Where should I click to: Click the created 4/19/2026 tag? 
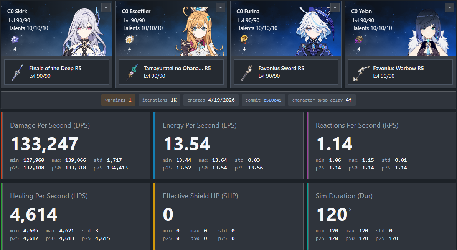pyautogui.click(x=211, y=100)
